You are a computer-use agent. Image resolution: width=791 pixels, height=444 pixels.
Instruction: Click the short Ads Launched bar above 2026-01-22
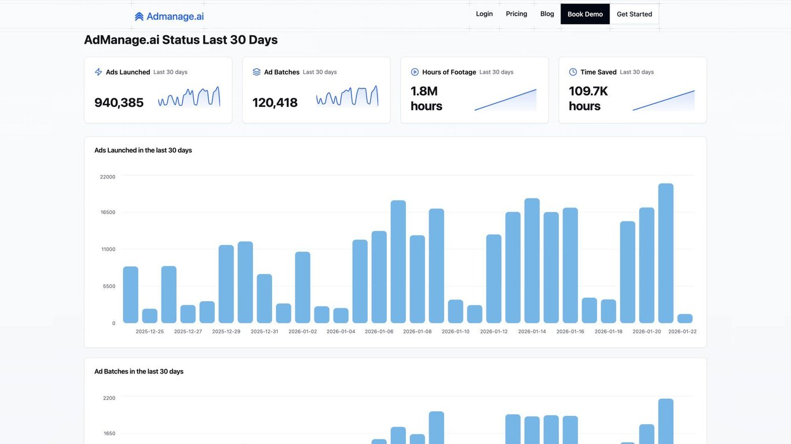[684, 319]
